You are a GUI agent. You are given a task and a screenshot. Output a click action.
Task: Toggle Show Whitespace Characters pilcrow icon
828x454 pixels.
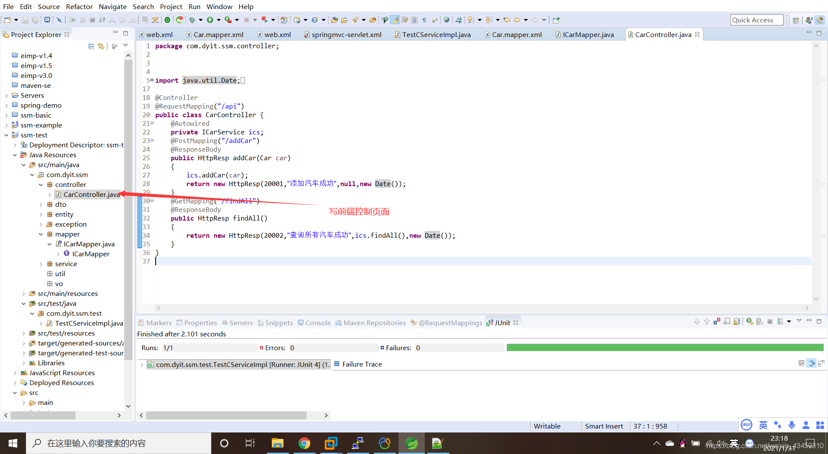(424, 20)
